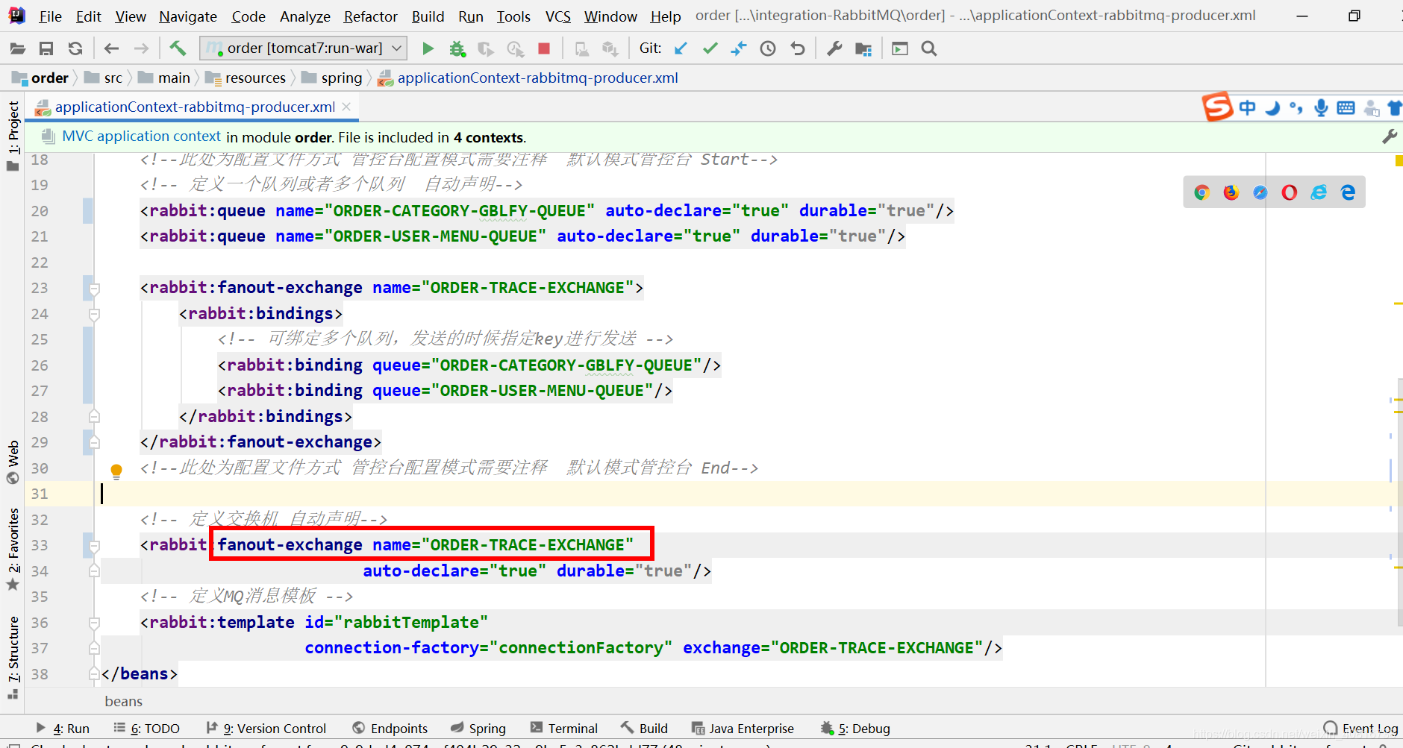This screenshot has height=748, width=1403.
Task: Click the Profile run icon
Action: [515, 48]
